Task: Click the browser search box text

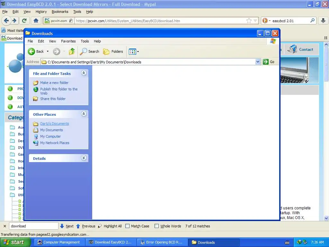Action: click(x=290, y=21)
